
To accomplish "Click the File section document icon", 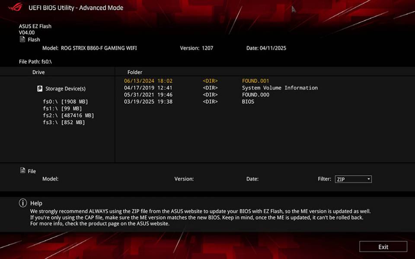I will click(22, 171).
